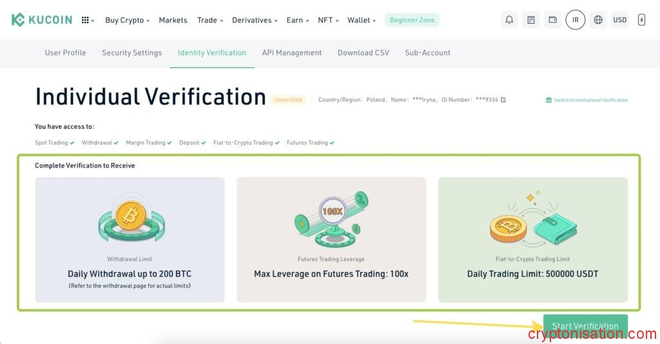Expand the Derivatives menu
660x344 pixels.
[255, 20]
